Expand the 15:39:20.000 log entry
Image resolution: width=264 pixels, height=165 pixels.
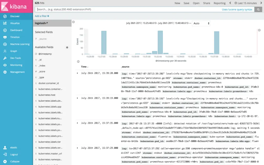click(x=78, y=73)
